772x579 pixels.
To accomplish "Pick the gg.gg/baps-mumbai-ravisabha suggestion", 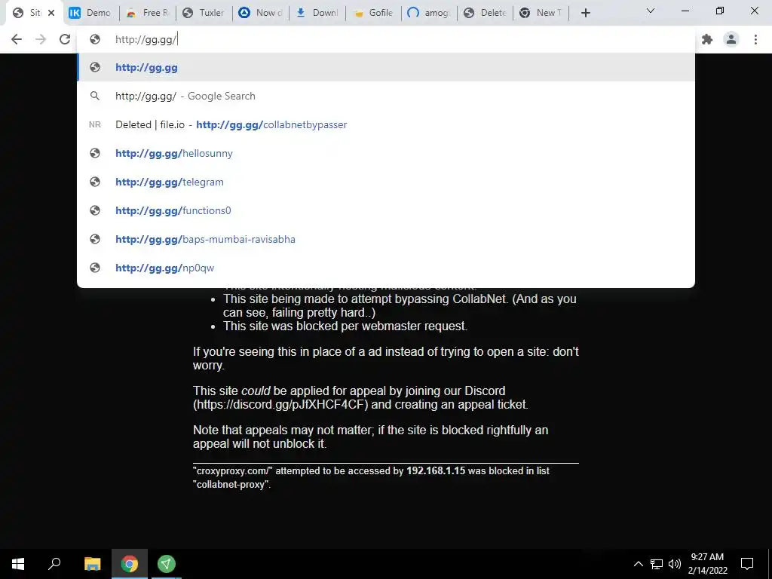I will pos(386,239).
